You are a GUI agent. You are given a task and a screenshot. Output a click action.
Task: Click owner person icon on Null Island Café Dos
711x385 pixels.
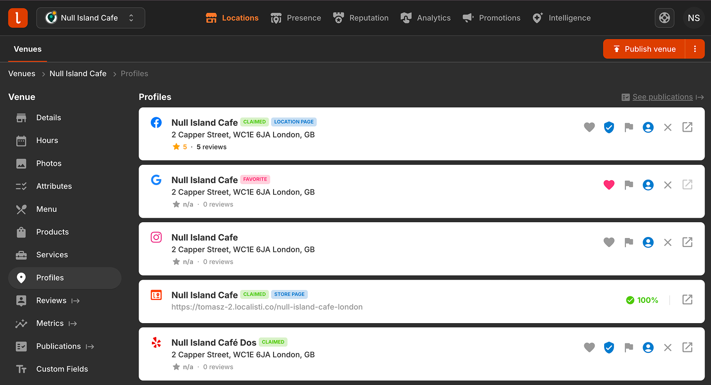648,347
